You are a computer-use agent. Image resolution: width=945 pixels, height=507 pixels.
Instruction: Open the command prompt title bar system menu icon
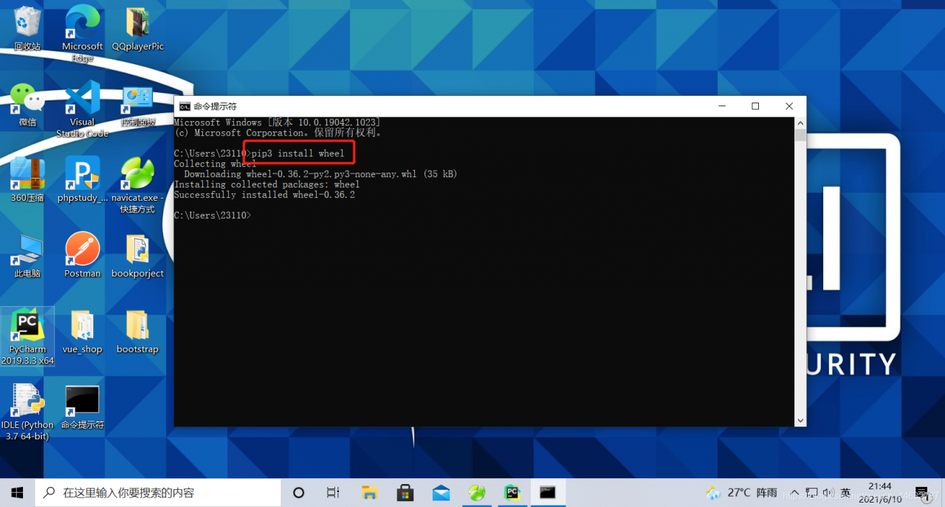[x=185, y=106]
